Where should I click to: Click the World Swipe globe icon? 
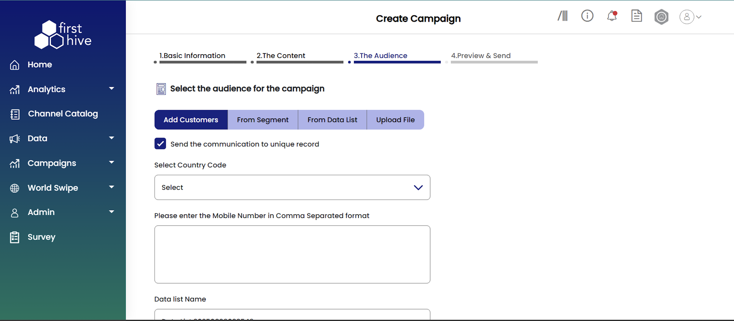(x=14, y=188)
